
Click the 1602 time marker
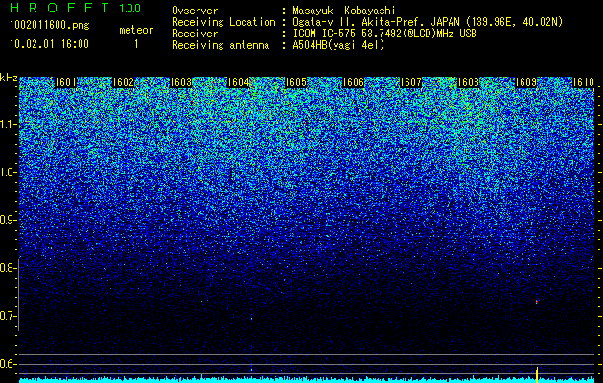(123, 82)
